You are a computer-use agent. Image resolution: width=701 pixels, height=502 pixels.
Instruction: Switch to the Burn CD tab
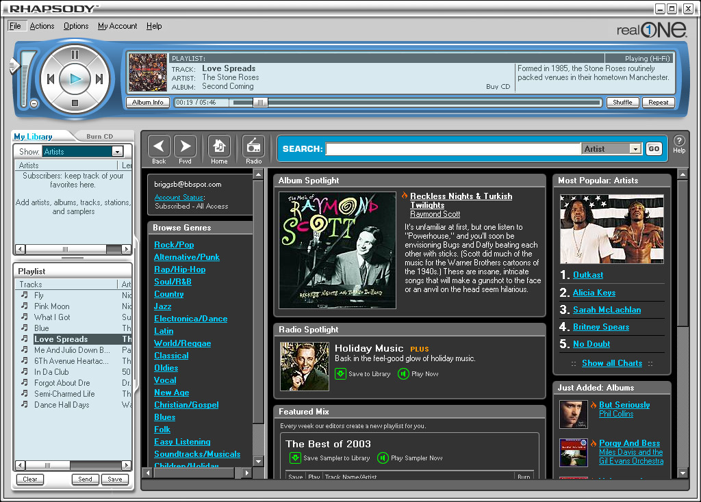pos(100,136)
